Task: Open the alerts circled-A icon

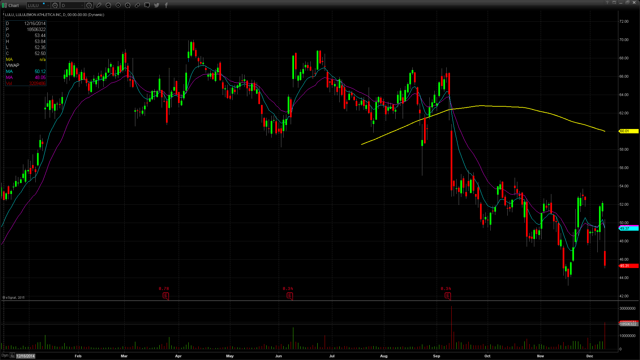Action: (128, 5)
